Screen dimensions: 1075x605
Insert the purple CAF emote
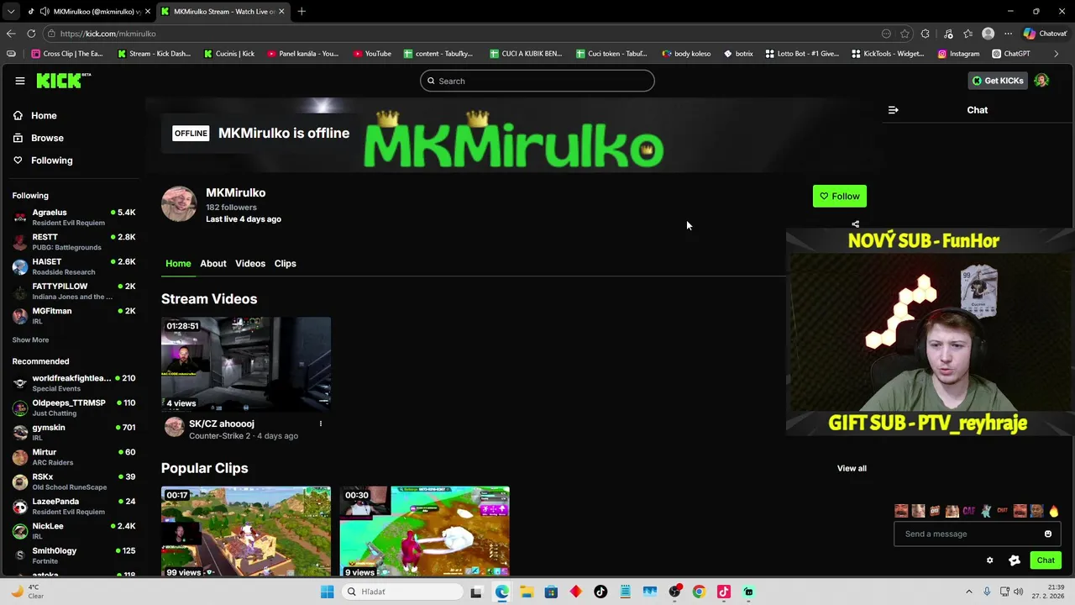[968, 511]
